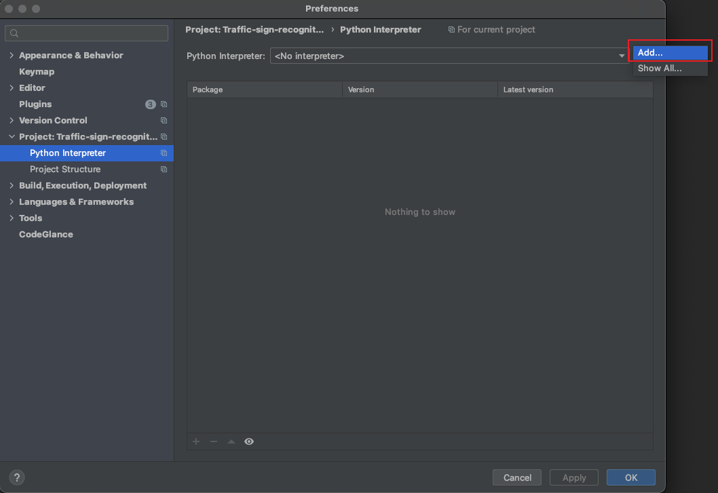Screen dimensions: 718x493
Task: Collapse the Project: Traffic-sign-recognition node
Action: pos(12,137)
